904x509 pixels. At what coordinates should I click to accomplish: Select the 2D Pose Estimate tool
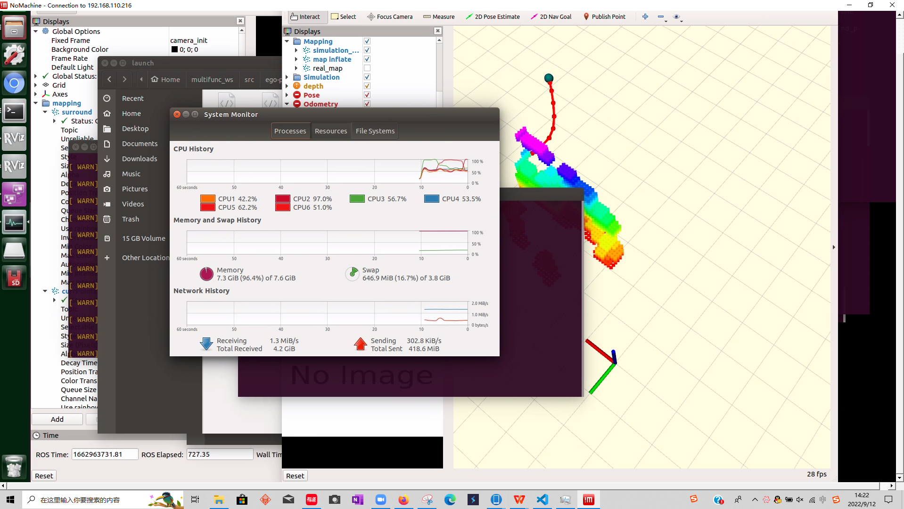click(493, 16)
